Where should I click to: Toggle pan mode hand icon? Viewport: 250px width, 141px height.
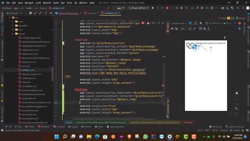click(237, 93)
